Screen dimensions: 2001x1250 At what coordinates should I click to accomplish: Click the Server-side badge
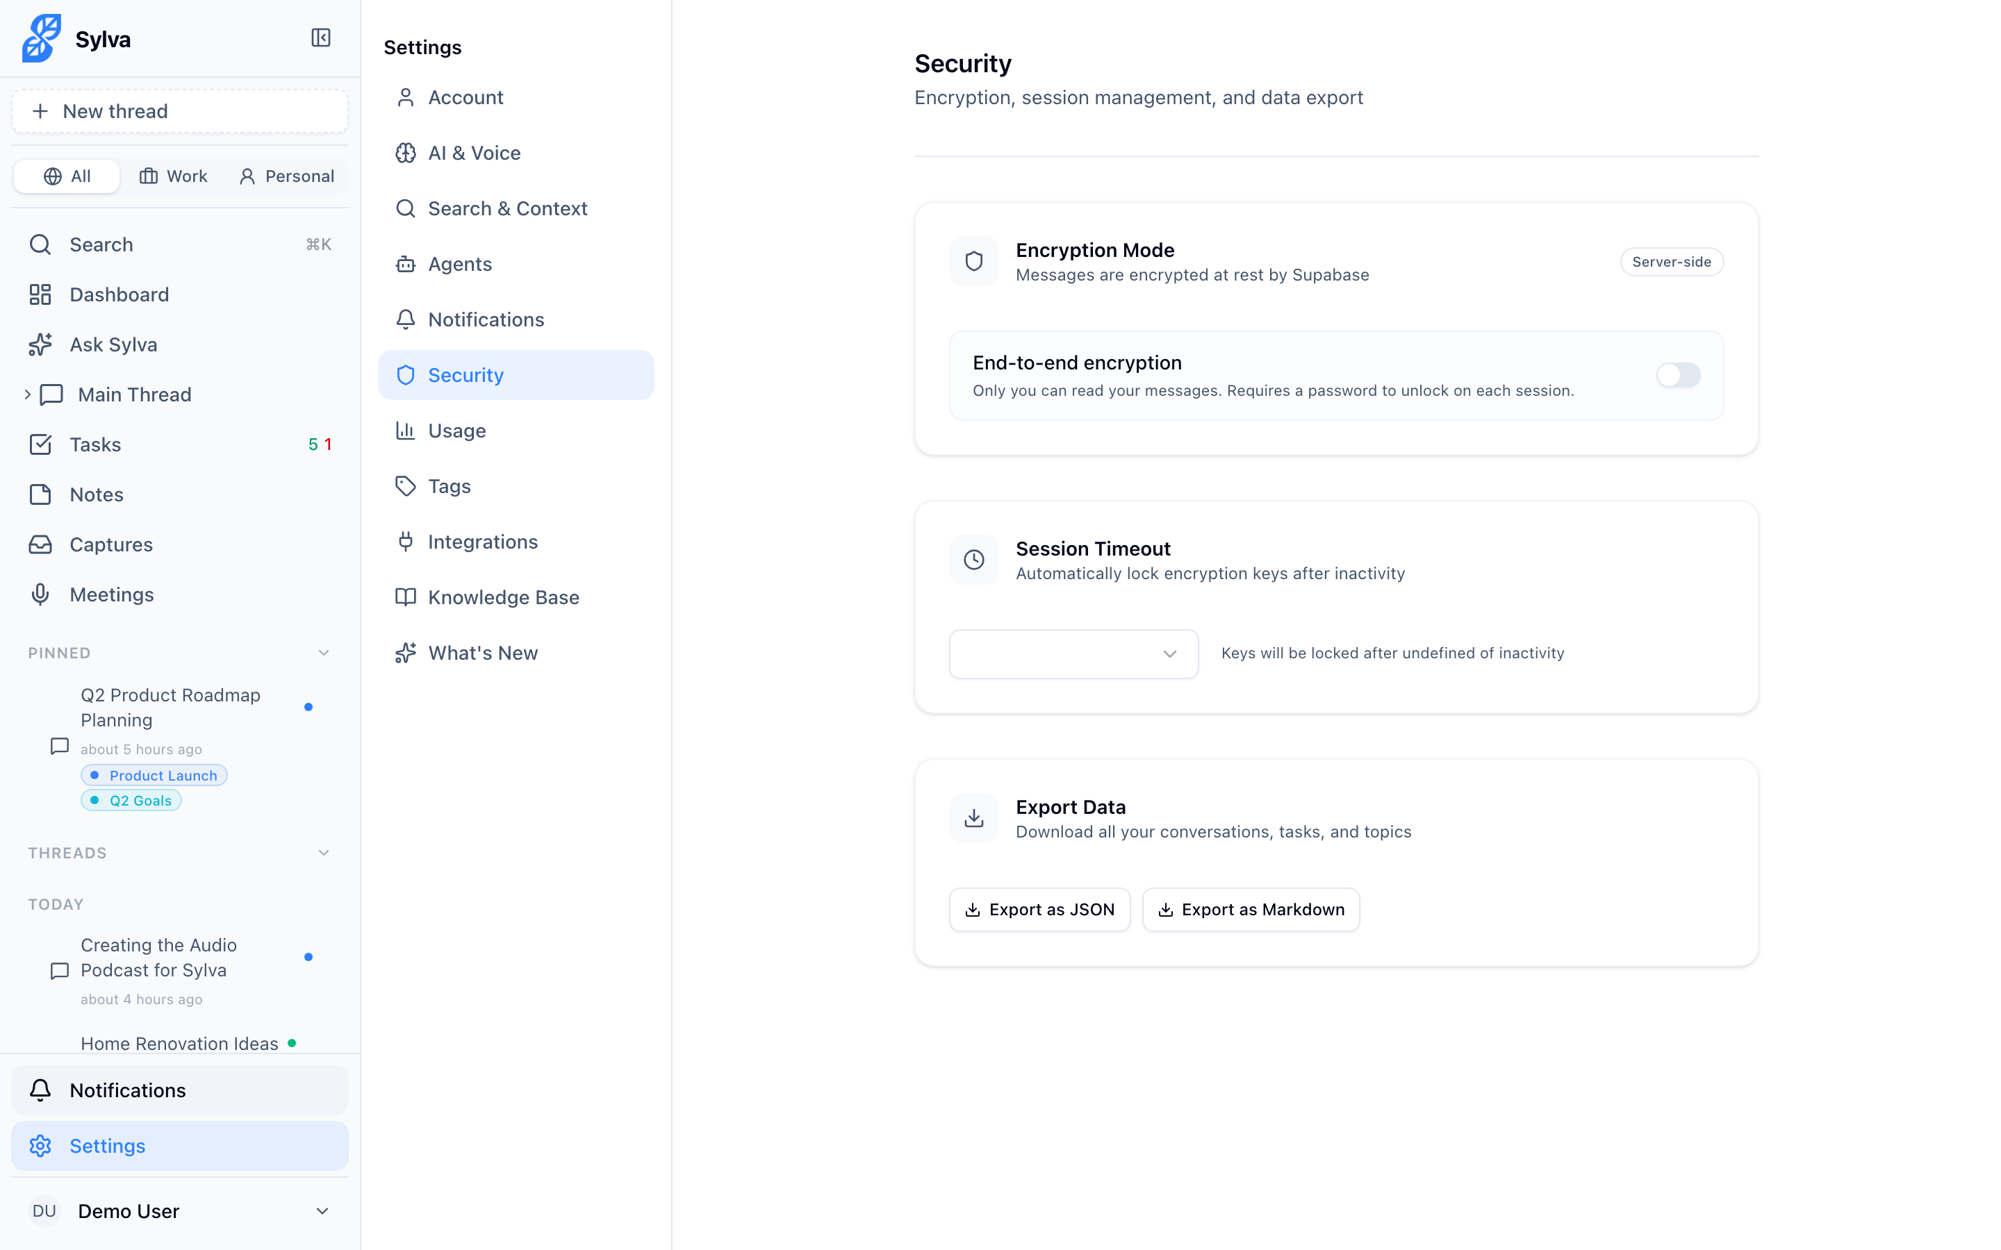coord(1671,262)
